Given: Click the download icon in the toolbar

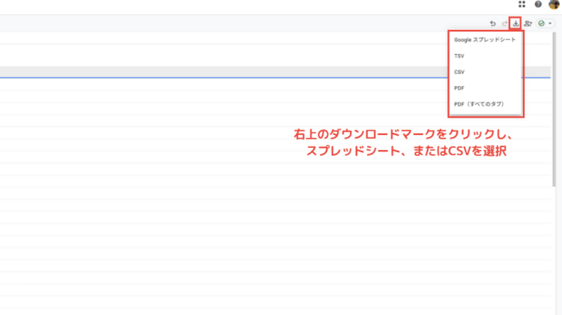Looking at the screenshot, I should (516, 24).
